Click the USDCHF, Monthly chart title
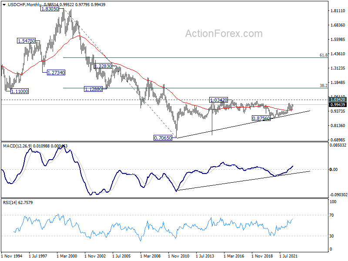 [25, 4]
